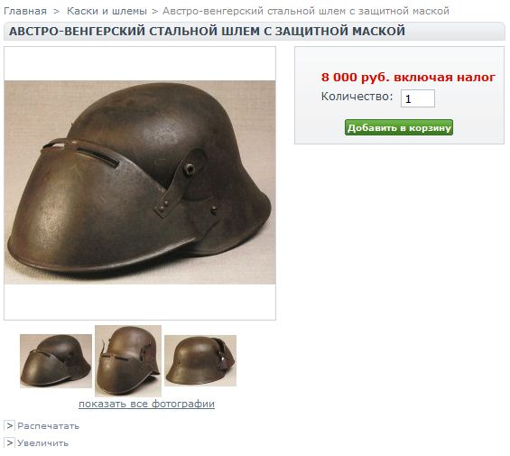Image resolution: width=510 pixels, height=456 pixels.
Task: Select the middle thumbnail showing raised helmet
Action: click(x=128, y=361)
